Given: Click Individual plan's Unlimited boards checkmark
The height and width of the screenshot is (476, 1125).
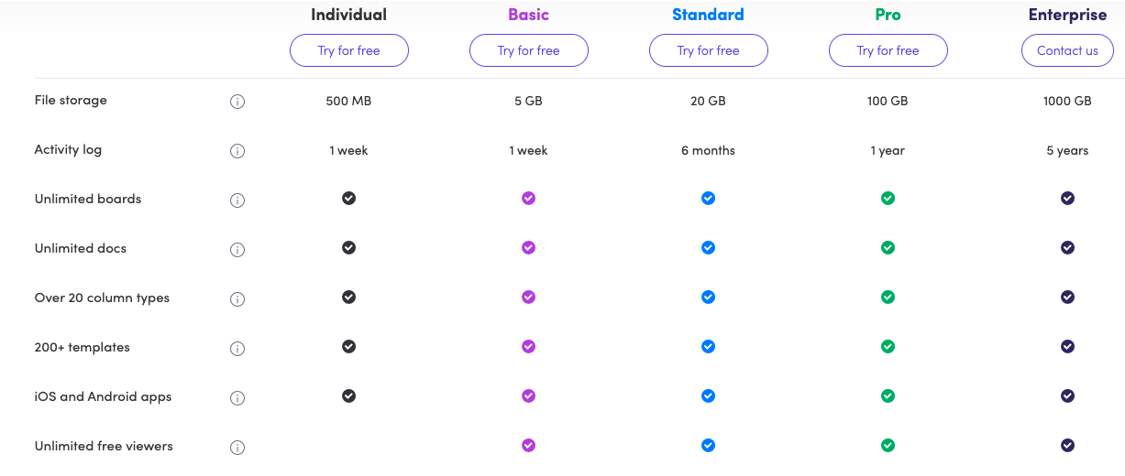Looking at the screenshot, I should pos(348,198).
